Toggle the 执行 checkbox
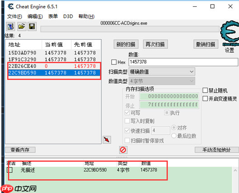Viewport: 239px width, 193px height. [x=167, y=113]
